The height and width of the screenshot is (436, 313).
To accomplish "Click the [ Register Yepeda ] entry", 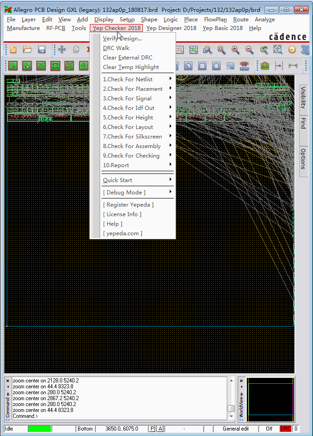I will (137, 205).
